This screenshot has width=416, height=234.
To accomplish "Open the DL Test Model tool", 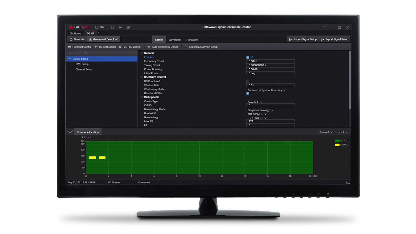I will [106, 47].
